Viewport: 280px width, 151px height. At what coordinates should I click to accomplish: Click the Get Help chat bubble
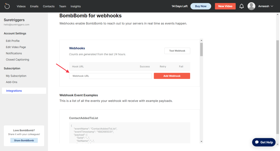[264, 142]
